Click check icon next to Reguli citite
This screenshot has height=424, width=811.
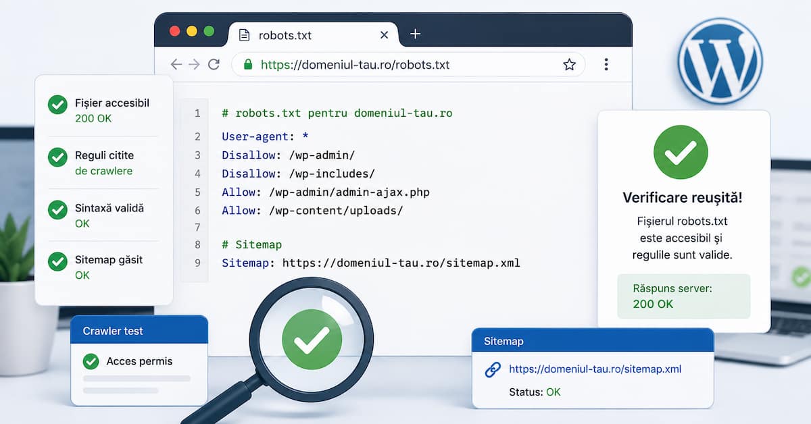(57, 157)
